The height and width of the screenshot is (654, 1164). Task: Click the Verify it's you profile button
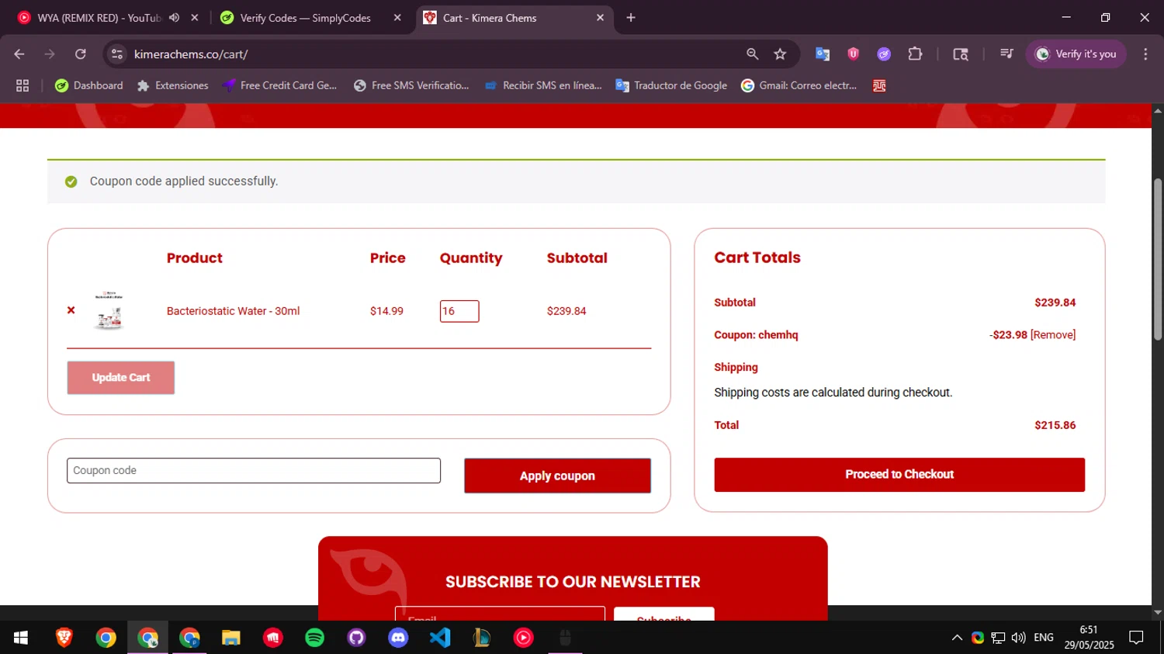1076,54
